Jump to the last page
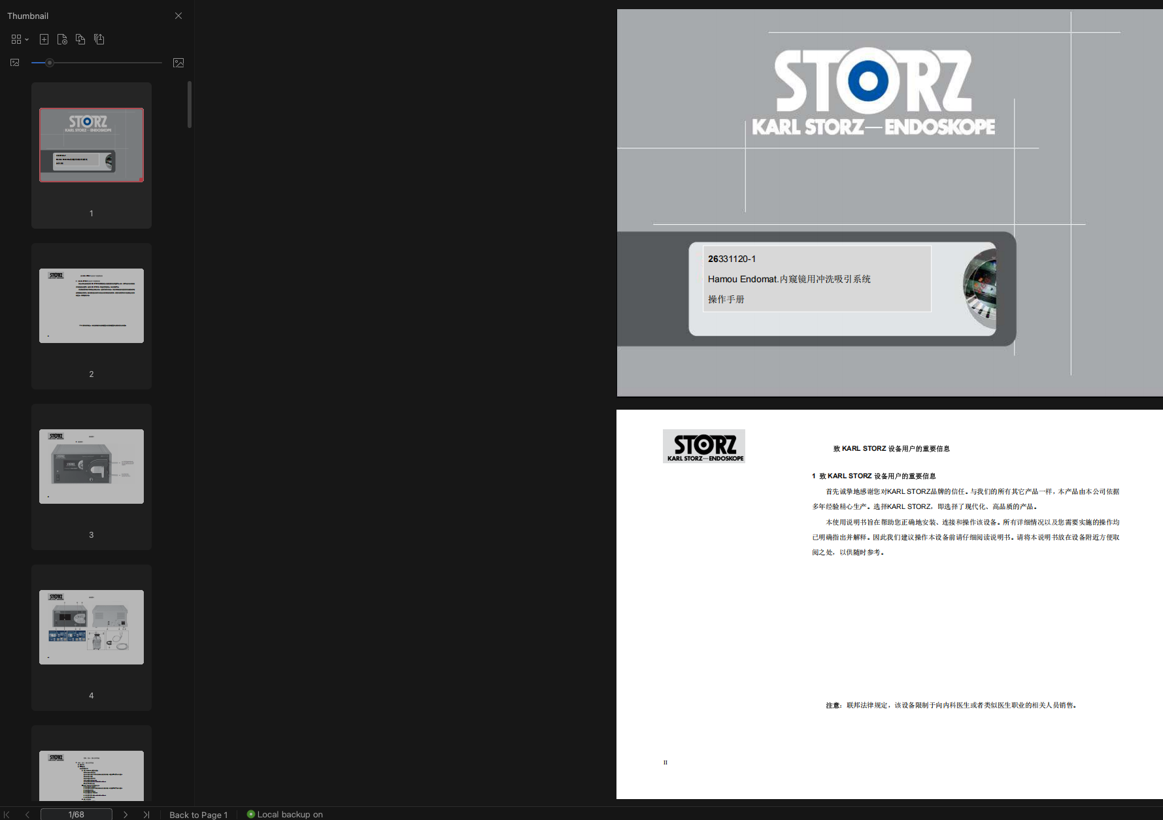This screenshot has width=1163, height=820. click(x=146, y=815)
